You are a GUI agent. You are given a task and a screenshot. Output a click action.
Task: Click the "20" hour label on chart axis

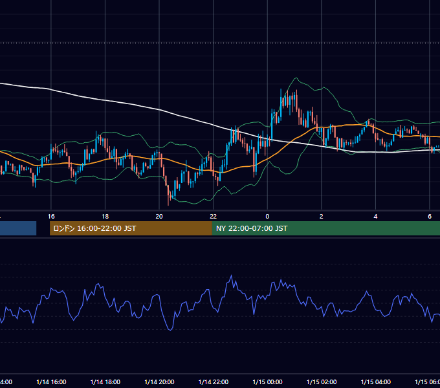159,216
